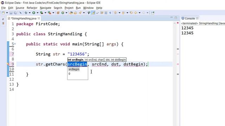Open the Help menu
This screenshot has height=126, width=225.
coord(99,8)
